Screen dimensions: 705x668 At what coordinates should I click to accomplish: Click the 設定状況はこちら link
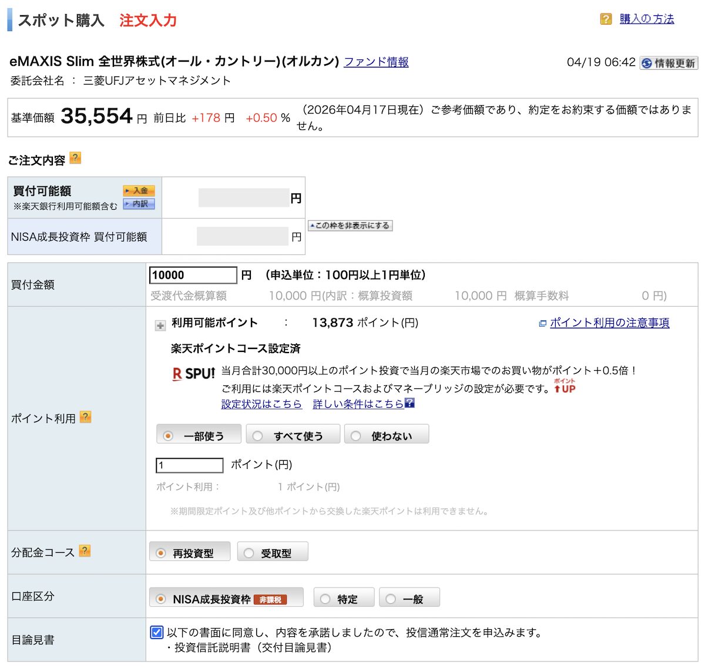point(260,404)
